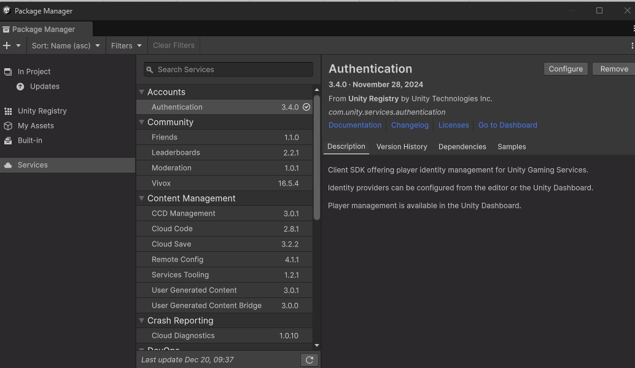
Task: Click the package list vertical scrollbar
Action: [x=317, y=157]
